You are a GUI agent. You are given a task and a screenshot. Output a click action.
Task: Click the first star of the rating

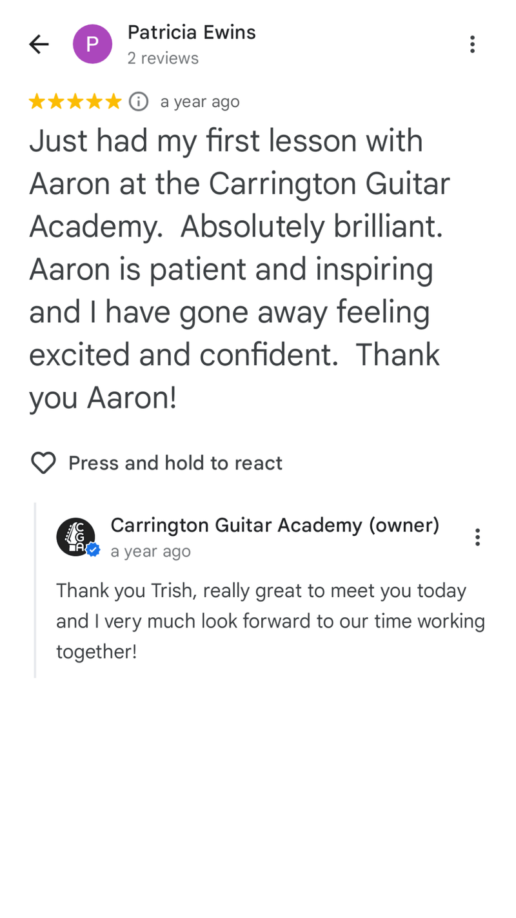(37, 101)
